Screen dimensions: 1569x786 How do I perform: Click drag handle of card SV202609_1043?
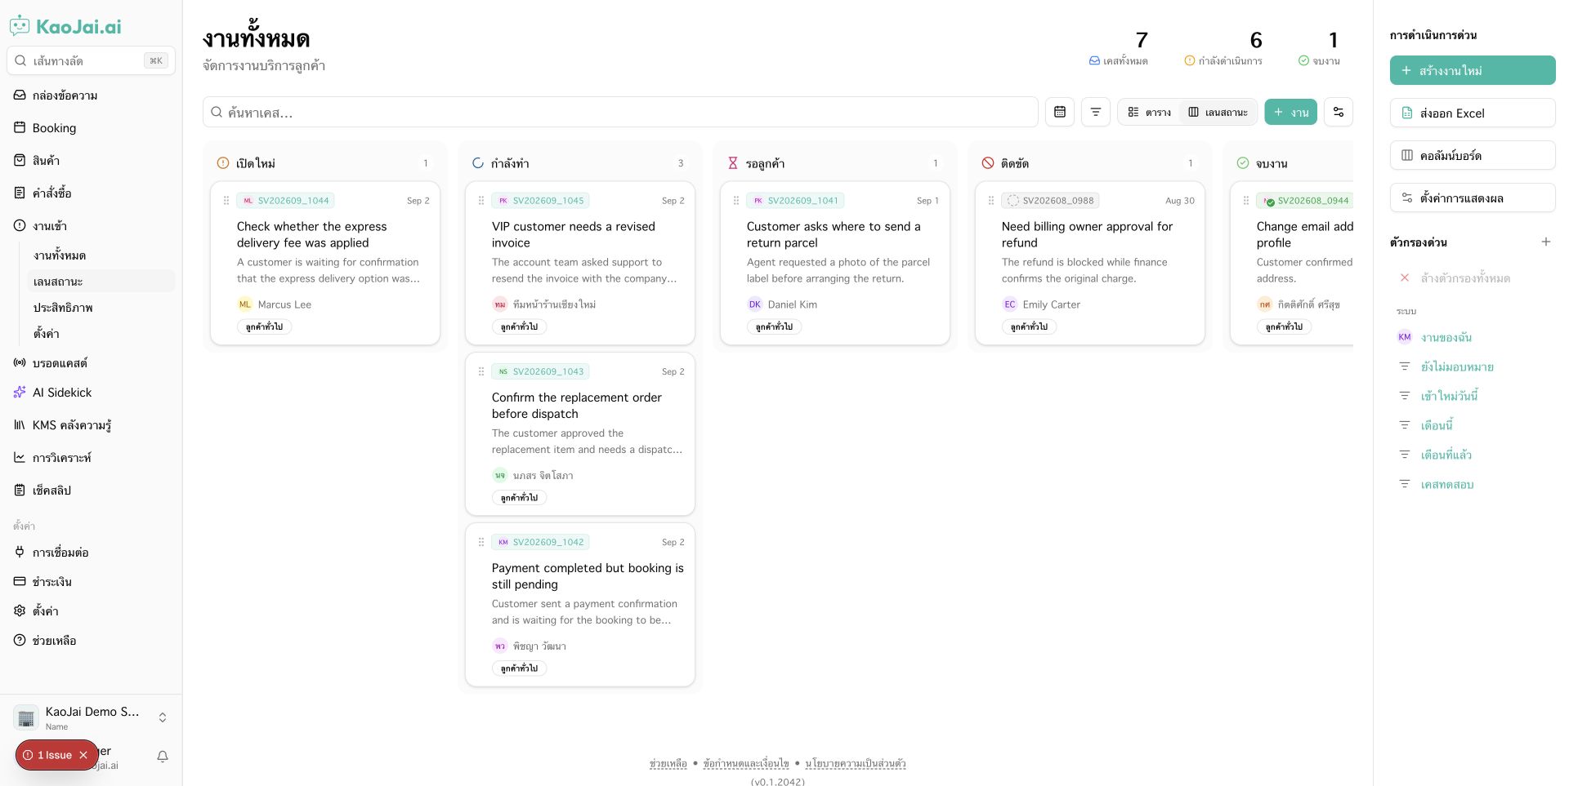click(x=481, y=371)
